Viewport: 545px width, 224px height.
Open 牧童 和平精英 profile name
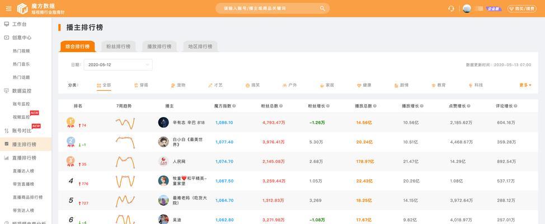(x=190, y=181)
